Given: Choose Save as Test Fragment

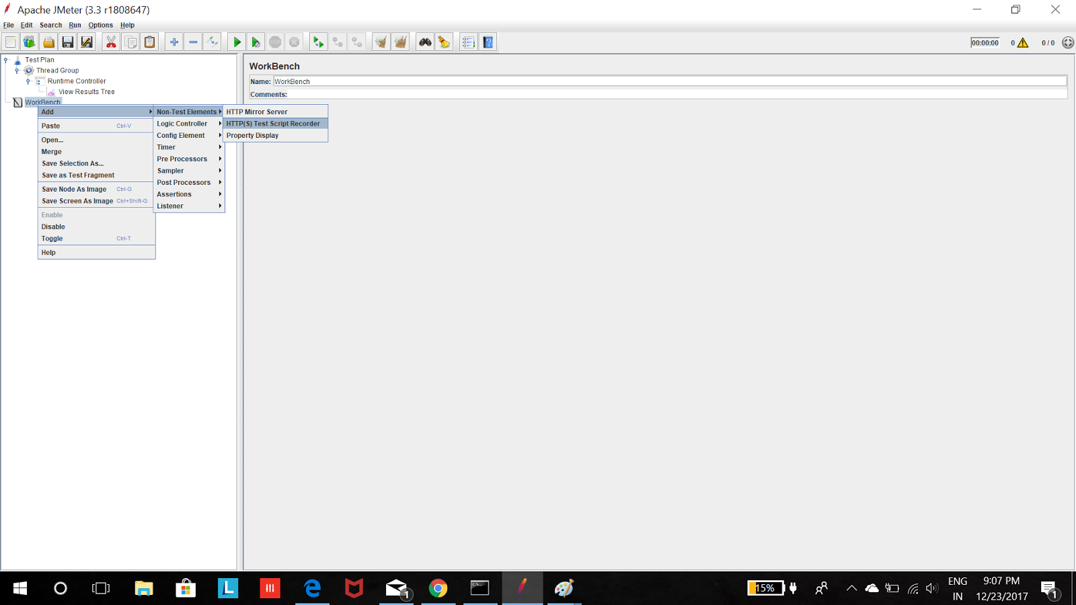Looking at the screenshot, I should (x=77, y=175).
